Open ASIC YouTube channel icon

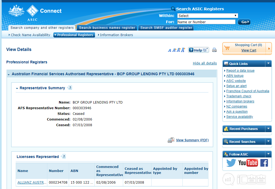(x=248, y=163)
